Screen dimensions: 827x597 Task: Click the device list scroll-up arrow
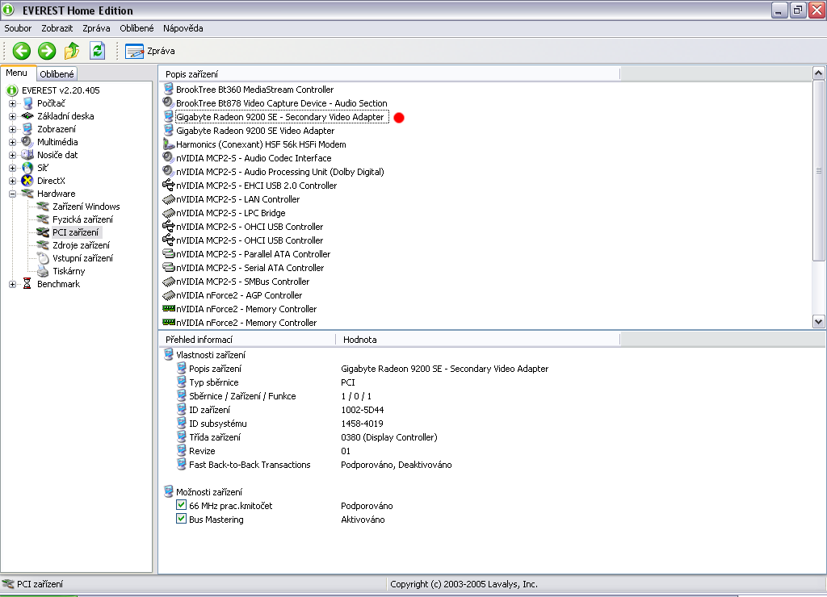click(x=819, y=73)
